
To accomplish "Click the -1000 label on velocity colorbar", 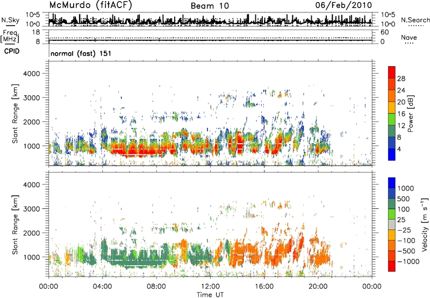I will (408, 261).
